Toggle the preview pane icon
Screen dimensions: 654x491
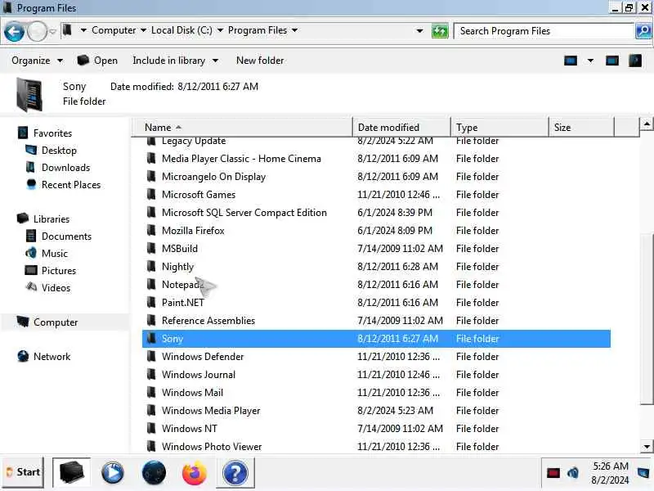coord(611,61)
